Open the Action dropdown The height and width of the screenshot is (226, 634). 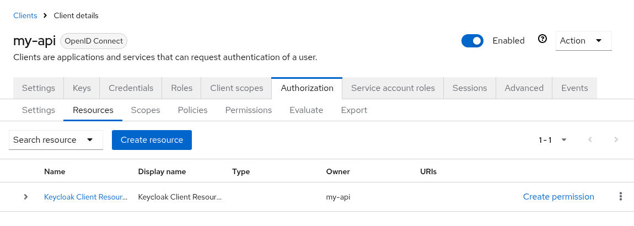pyautogui.click(x=583, y=41)
